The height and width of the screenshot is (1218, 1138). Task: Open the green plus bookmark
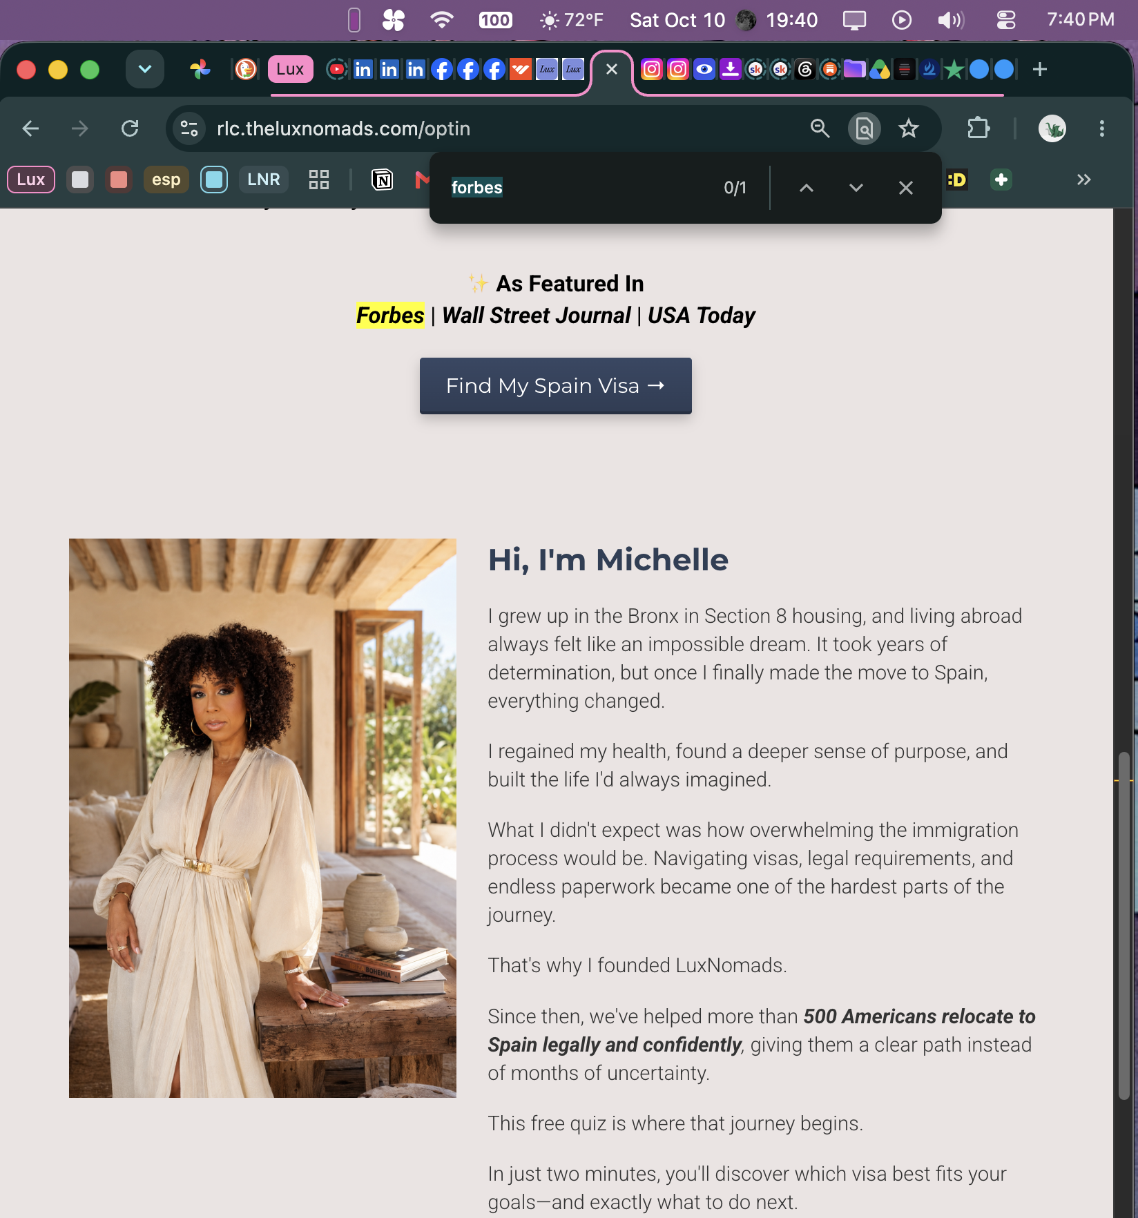coord(1001,180)
